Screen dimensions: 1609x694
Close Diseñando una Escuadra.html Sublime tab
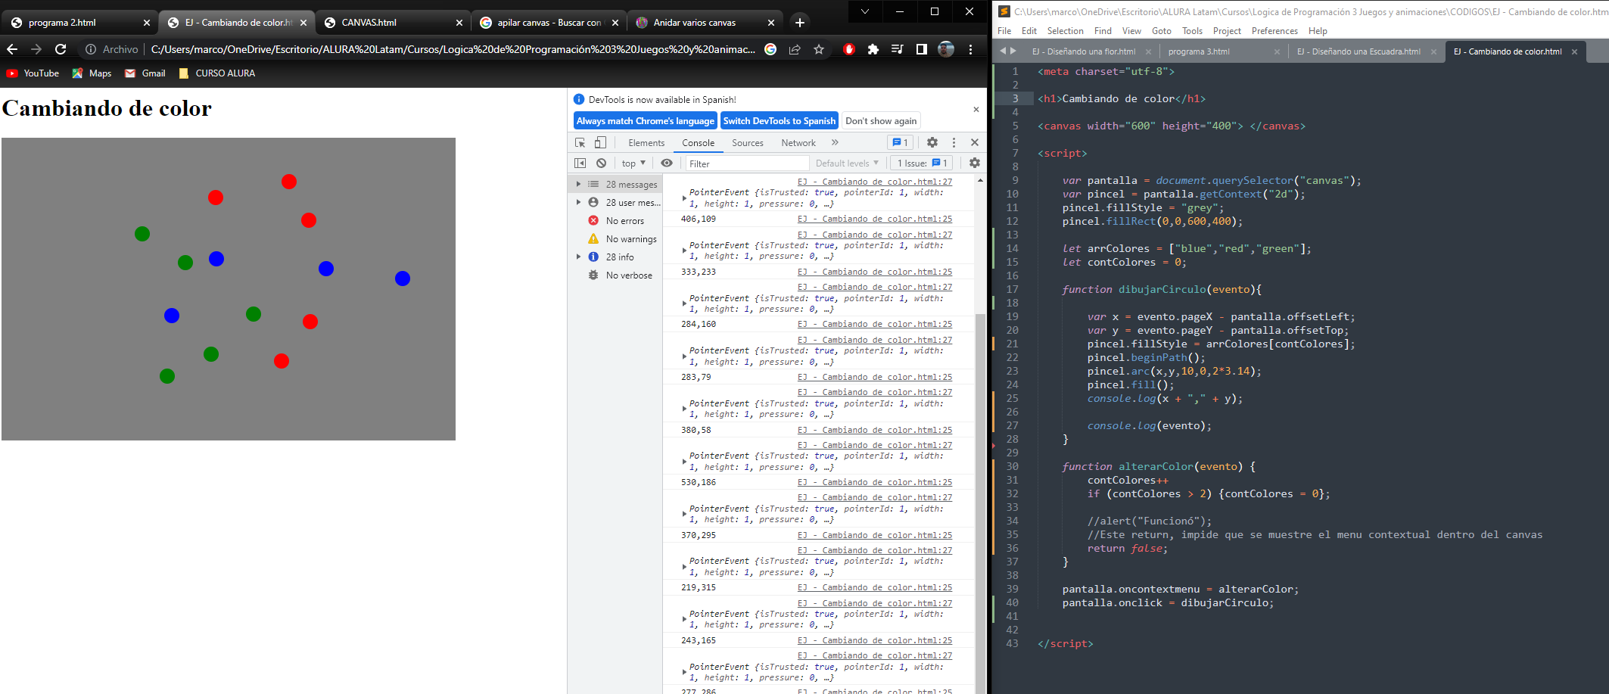tap(1433, 51)
